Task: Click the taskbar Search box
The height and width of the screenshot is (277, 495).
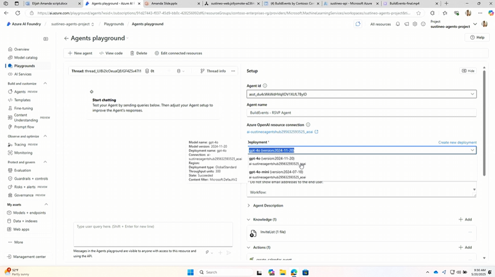Action: tap(225, 272)
